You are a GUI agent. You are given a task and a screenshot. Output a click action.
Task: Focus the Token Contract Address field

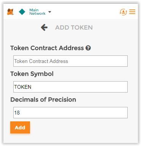(70, 61)
